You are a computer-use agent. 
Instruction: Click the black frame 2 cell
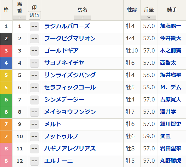tap(6, 39)
